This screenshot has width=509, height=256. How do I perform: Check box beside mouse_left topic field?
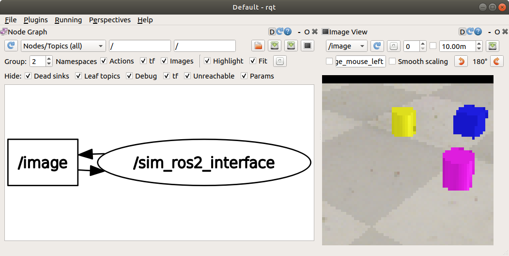click(329, 61)
